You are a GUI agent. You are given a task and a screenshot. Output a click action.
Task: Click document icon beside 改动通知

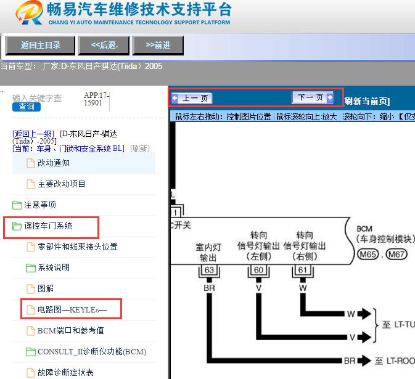click(31, 163)
